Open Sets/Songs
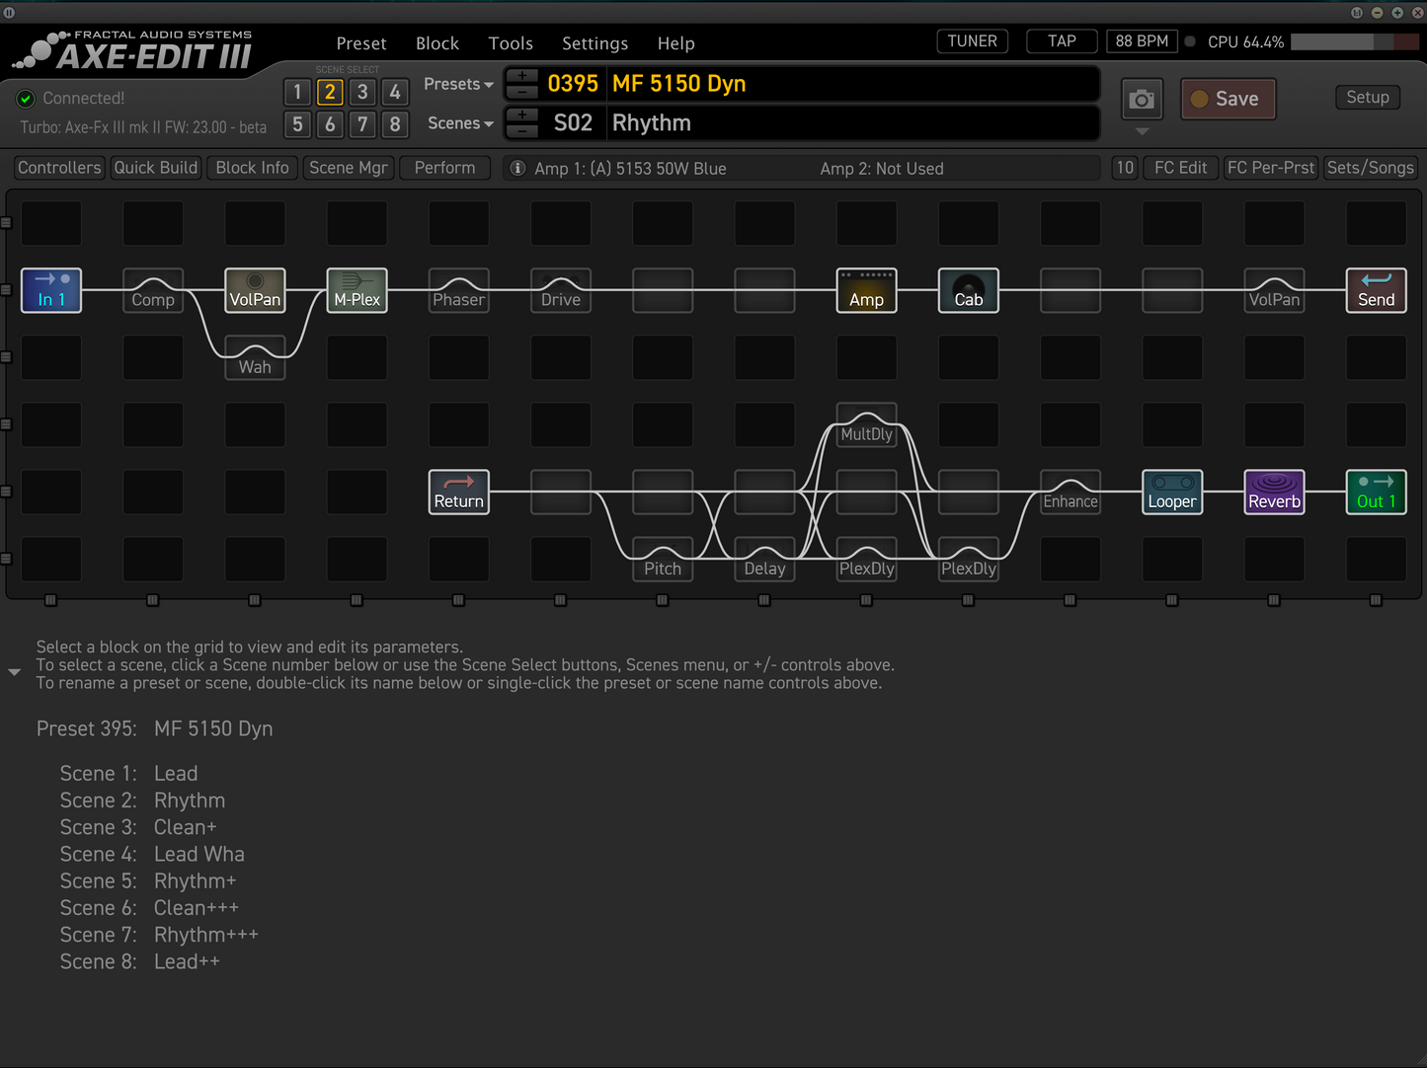This screenshot has height=1068, width=1427. click(x=1371, y=168)
